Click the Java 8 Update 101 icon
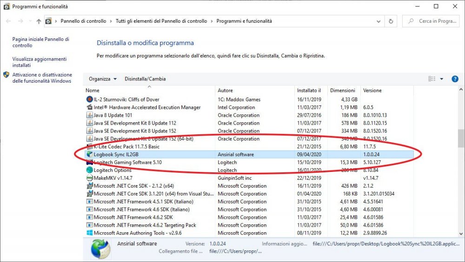 pos(90,115)
